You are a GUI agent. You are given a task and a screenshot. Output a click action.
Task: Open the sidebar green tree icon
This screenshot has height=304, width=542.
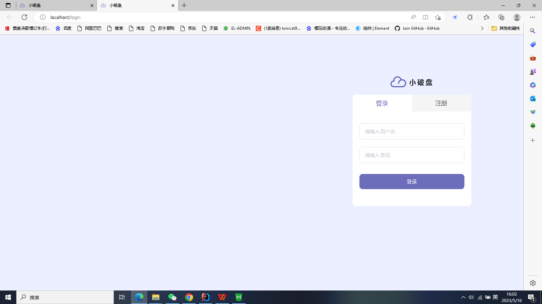[x=533, y=126]
